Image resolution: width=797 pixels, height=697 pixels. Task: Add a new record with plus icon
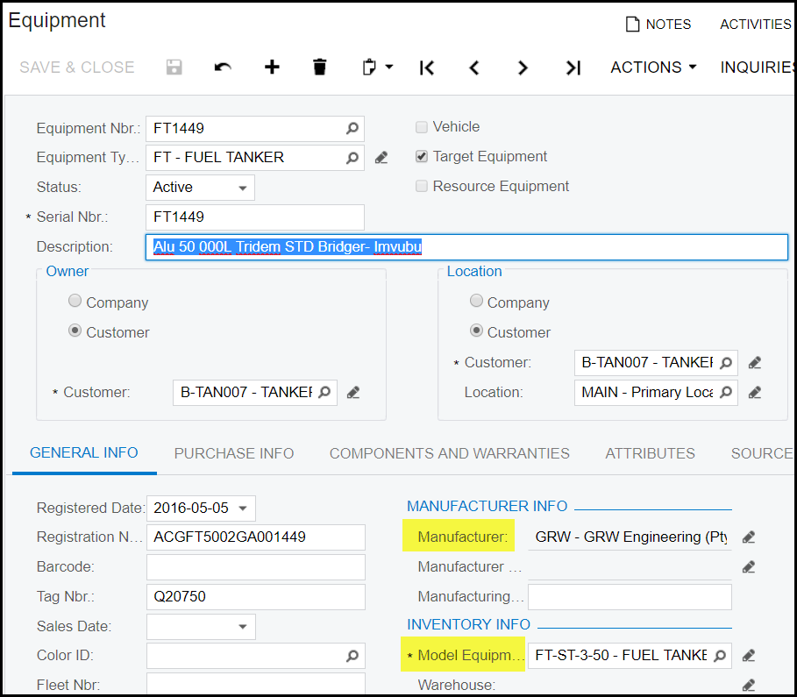tap(272, 68)
